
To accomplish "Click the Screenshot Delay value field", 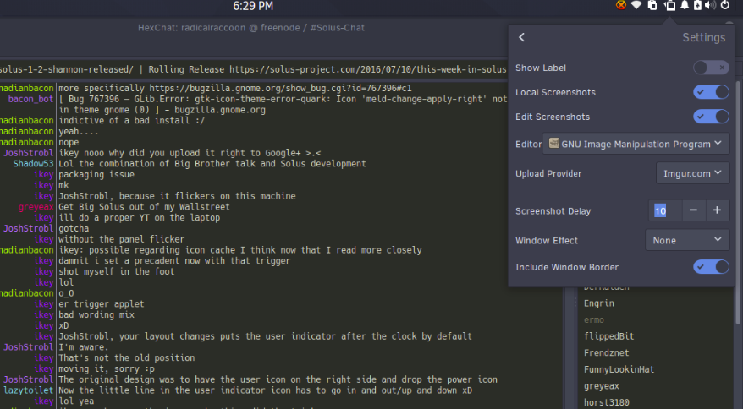I will 665,210.
